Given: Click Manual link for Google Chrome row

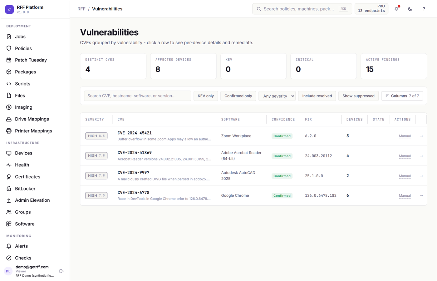Looking at the screenshot, I should click(405, 195).
